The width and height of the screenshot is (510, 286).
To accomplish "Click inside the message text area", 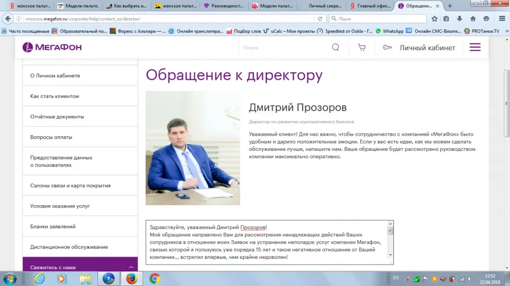I will [267, 242].
